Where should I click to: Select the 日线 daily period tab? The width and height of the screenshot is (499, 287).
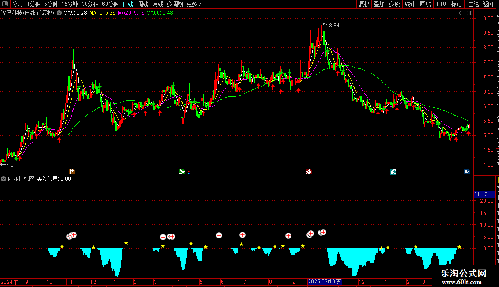pyautogui.click(x=128, y=4)
